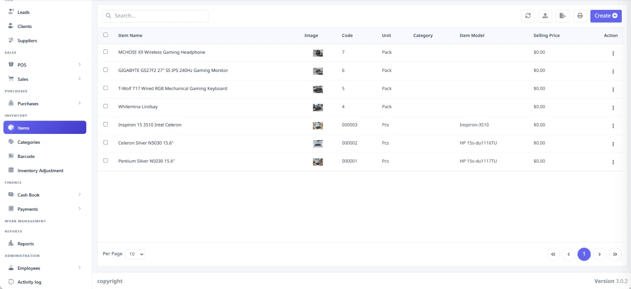The width and height of the screenshot is (631, 289).
Task: Open action menu for Pentium Silver N5030
Action: 613,162
